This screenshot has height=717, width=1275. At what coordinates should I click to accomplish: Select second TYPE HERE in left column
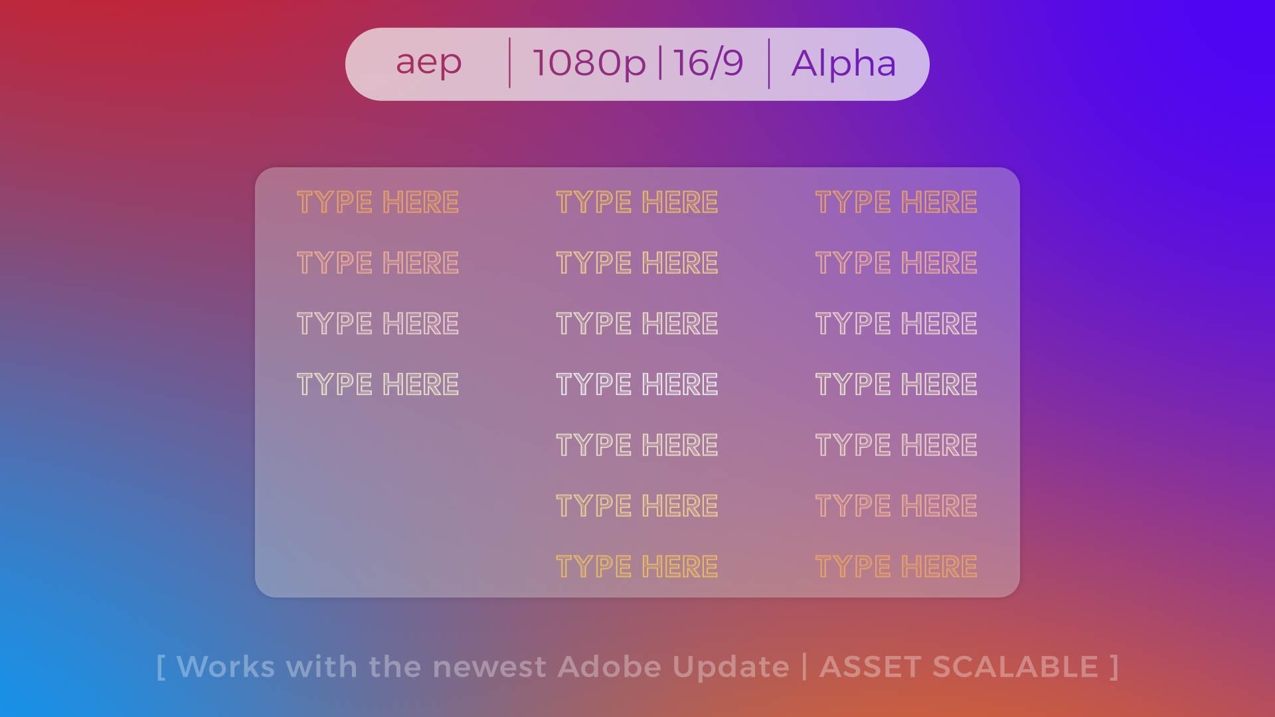pos(377,263)
